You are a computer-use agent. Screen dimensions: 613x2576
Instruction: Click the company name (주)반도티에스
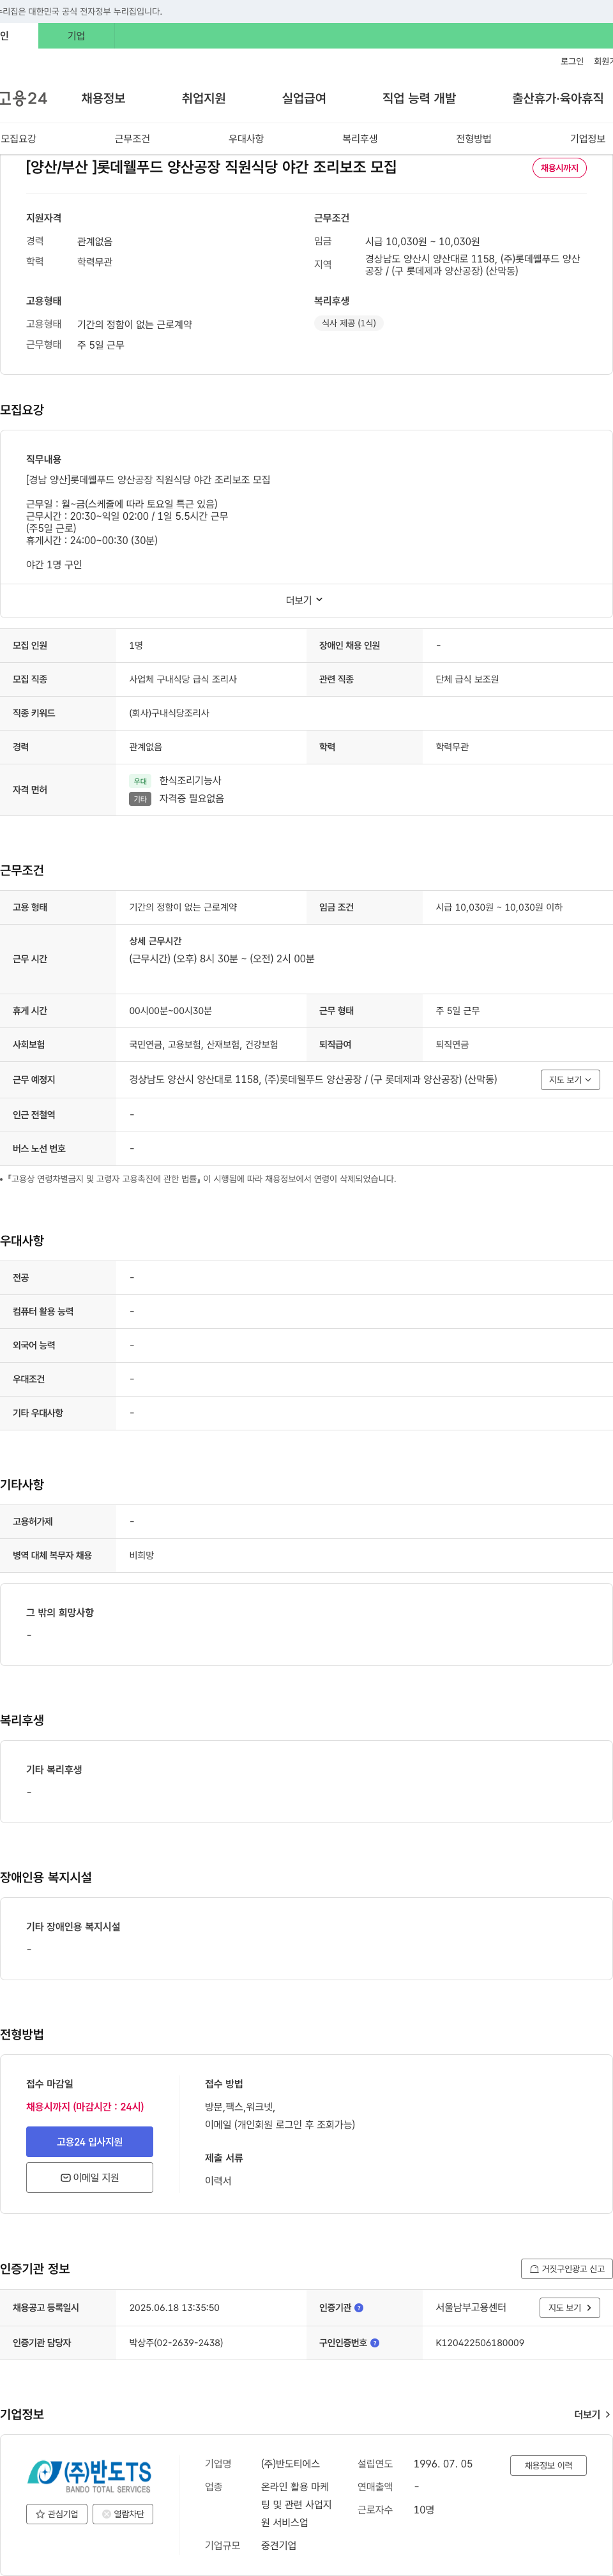coord(290,2463)
